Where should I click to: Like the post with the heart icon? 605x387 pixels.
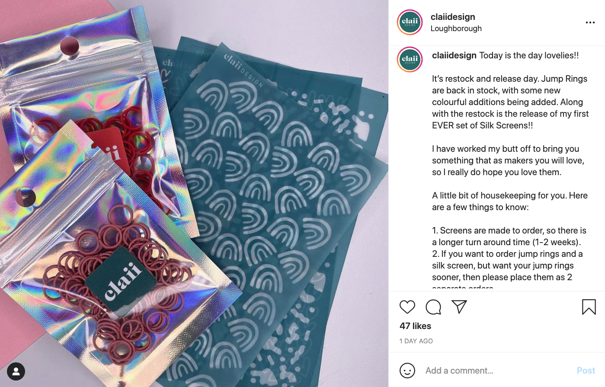tap(407, 307)
